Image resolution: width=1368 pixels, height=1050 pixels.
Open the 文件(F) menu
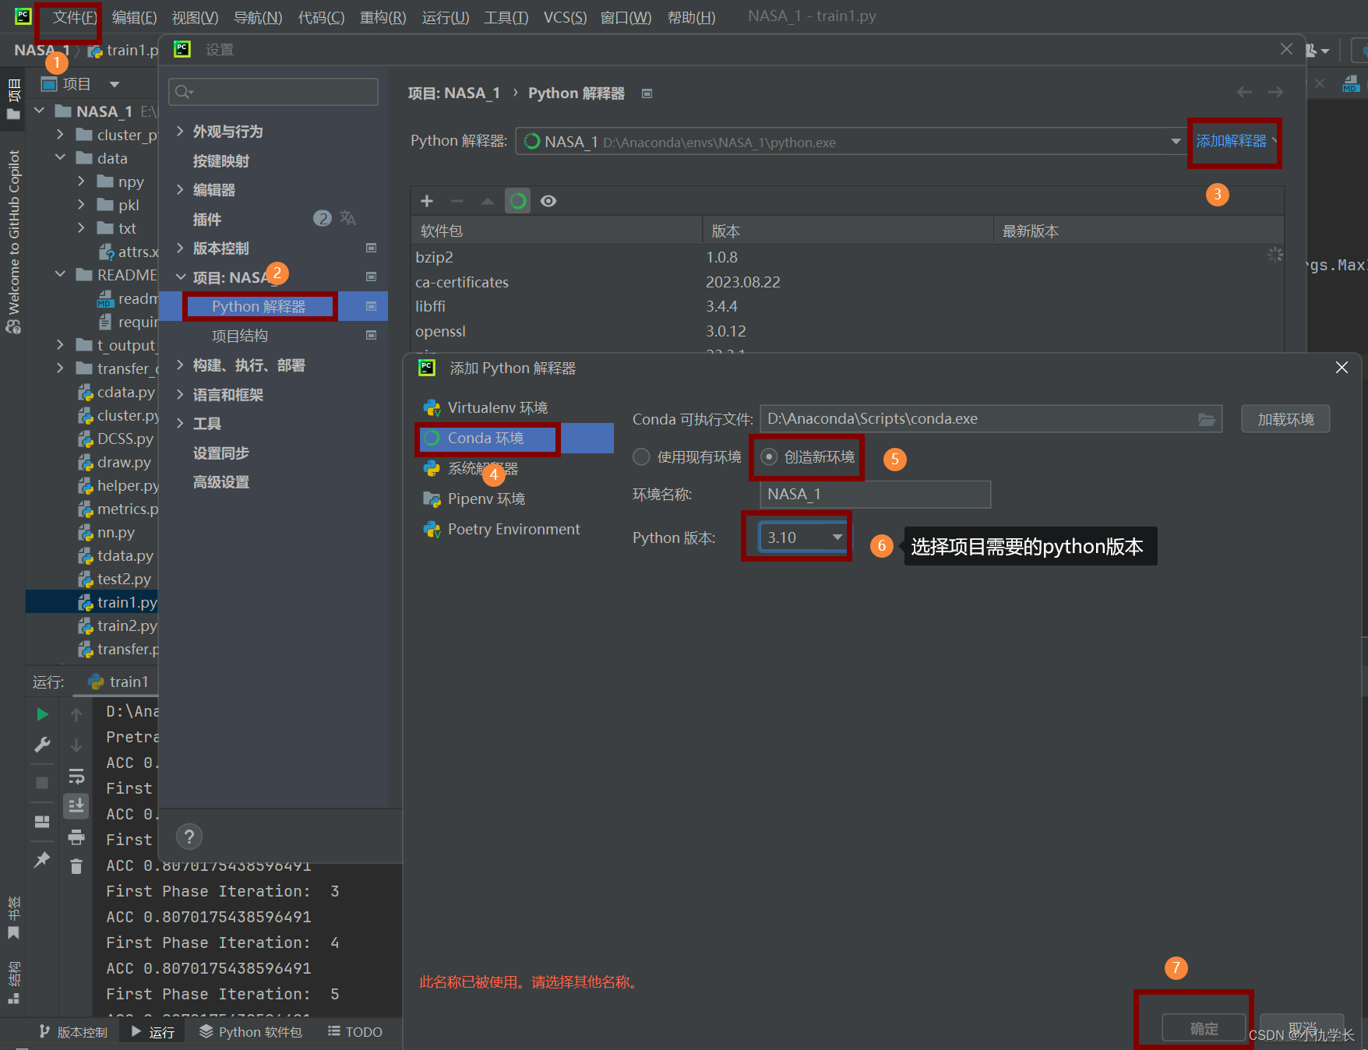tap(75, 17)
